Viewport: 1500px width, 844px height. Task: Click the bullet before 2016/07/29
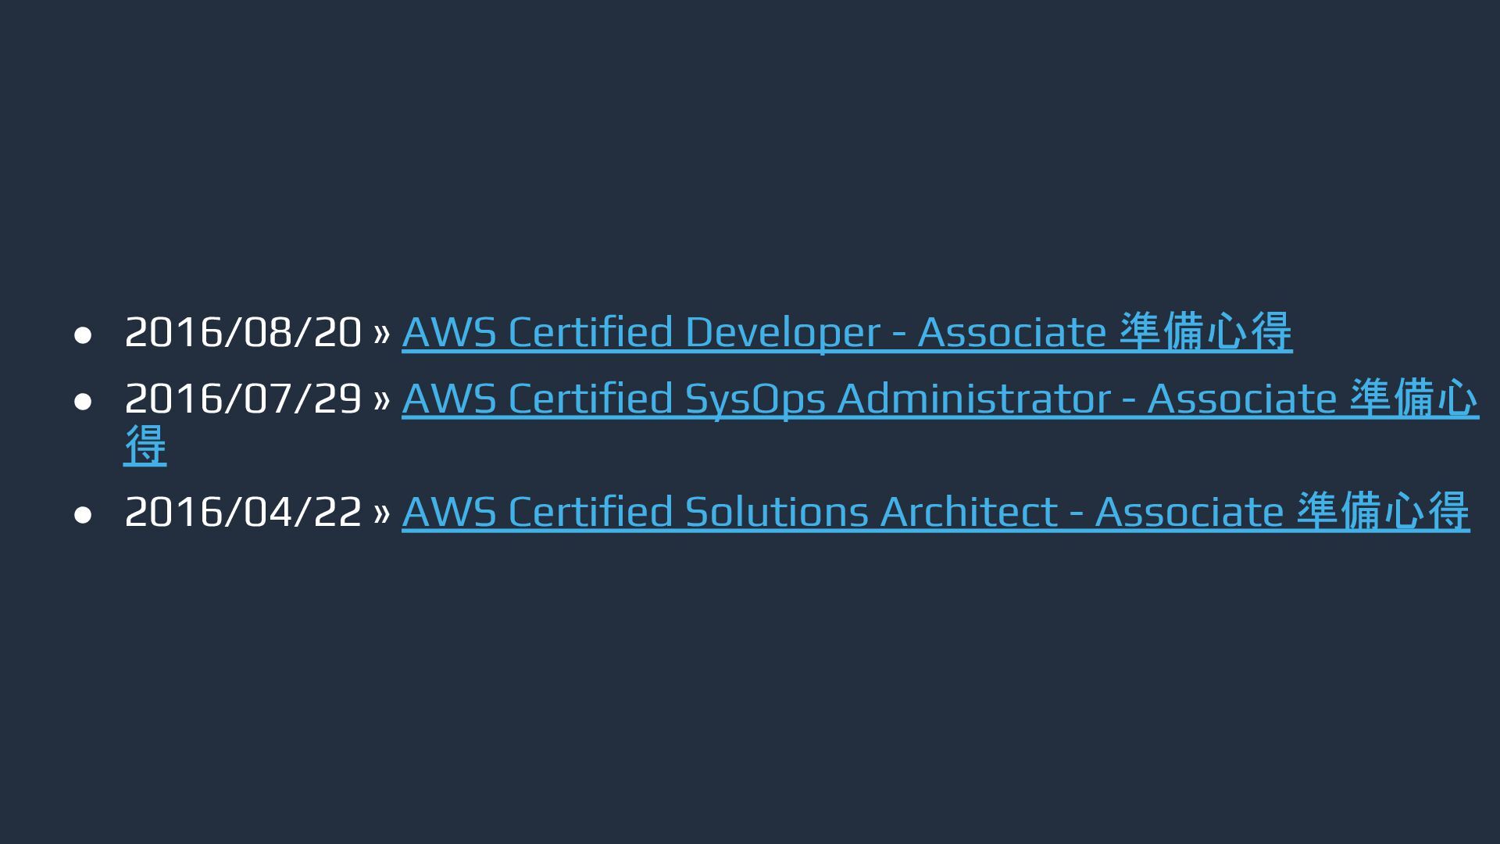pos(83,402)
